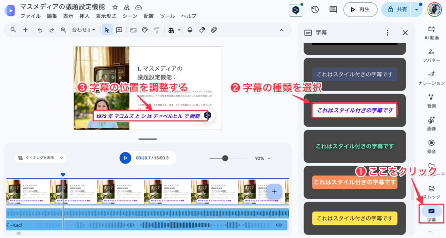Image resolution: width=446 pixels, height=238 pixels.
Task: Click the 再生 button
Action: point(360,10)
